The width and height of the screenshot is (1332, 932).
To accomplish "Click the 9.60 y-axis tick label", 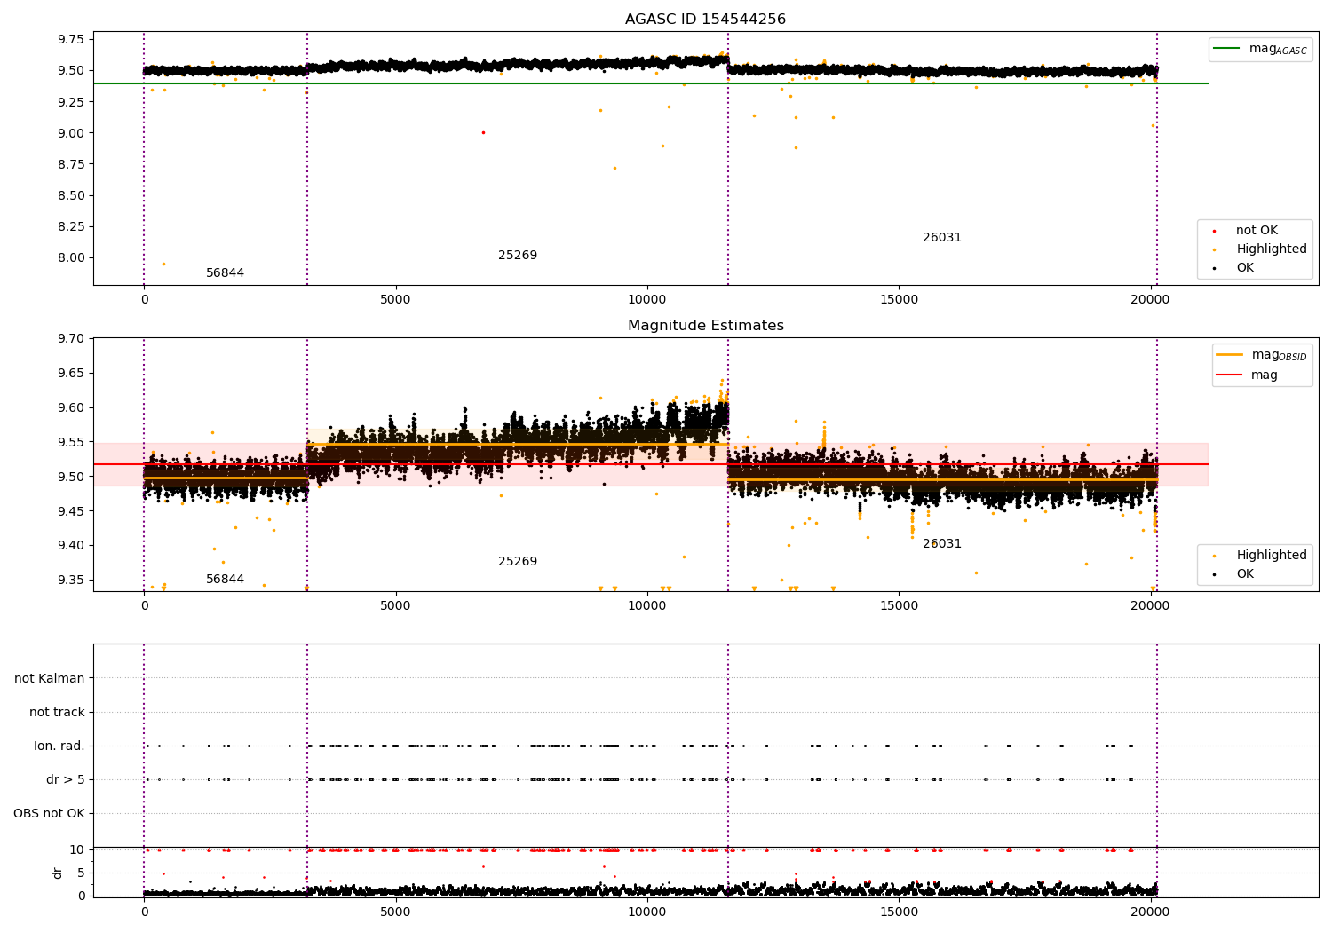I will click(70, 407).
